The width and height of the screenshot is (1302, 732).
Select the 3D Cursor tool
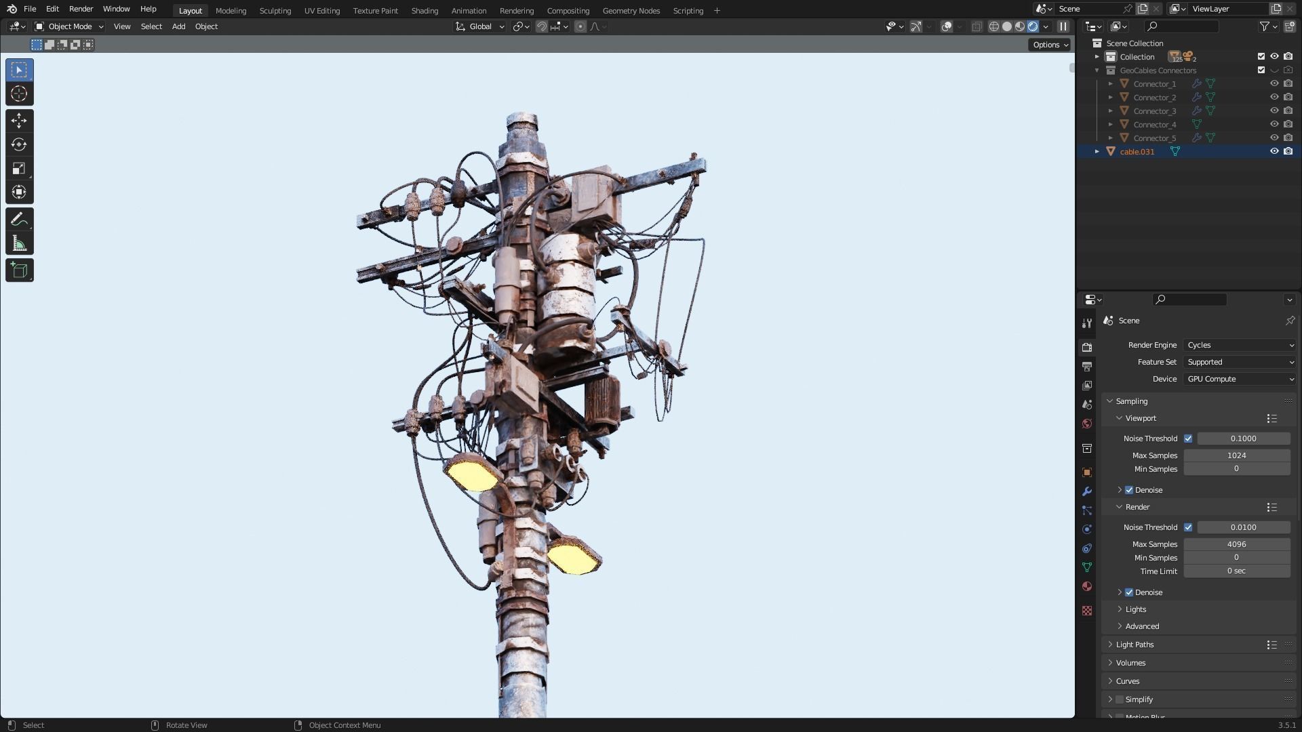(x=19, y=94)
